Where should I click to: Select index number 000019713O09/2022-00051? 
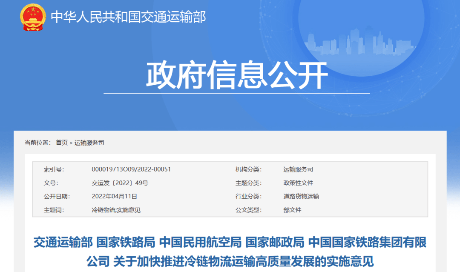click(x=131, y=169)
